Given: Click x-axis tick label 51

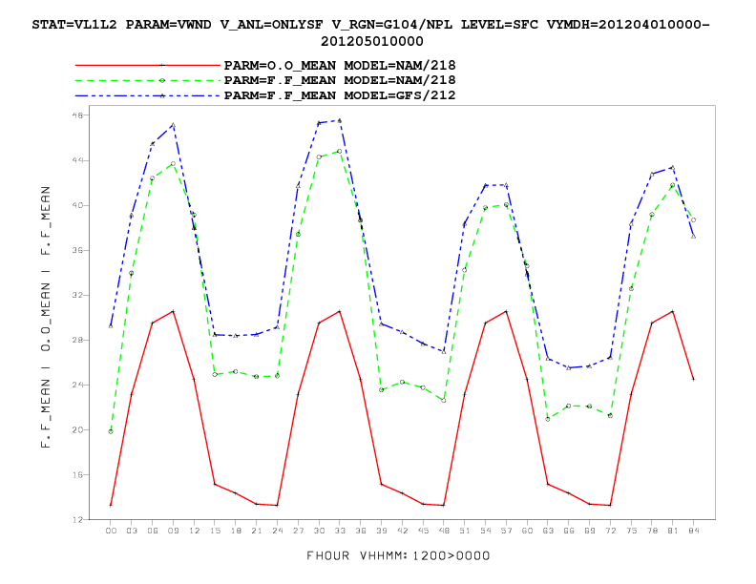Looking at the screenshot, I should pyautogui.click(x=465, y=531).
